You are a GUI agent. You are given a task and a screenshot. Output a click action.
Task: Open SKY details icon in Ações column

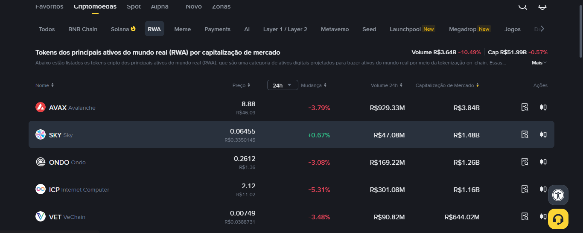pos(525,135)
